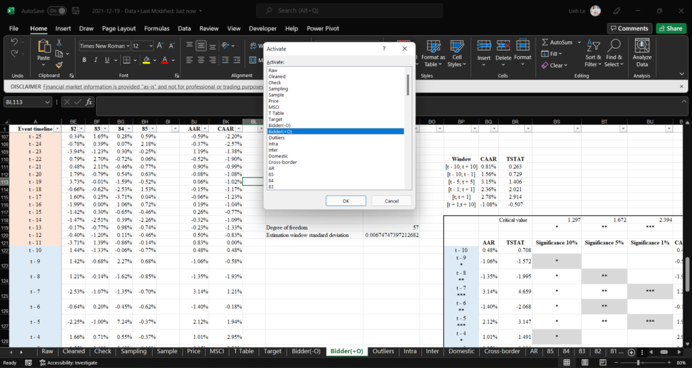Switch to the Cross-border sheet tab

(502, 351)
